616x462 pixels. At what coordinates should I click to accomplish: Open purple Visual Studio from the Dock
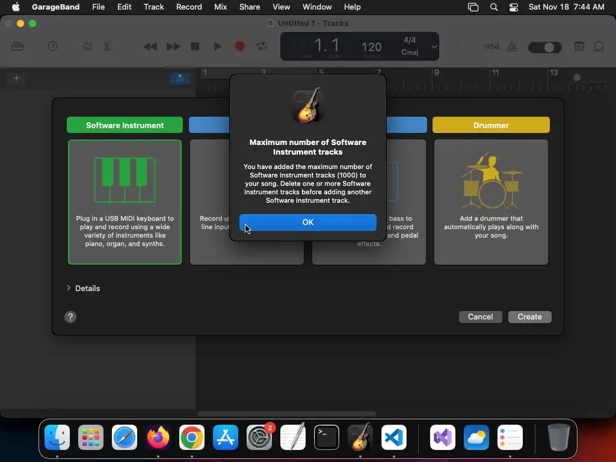(443, 437)
